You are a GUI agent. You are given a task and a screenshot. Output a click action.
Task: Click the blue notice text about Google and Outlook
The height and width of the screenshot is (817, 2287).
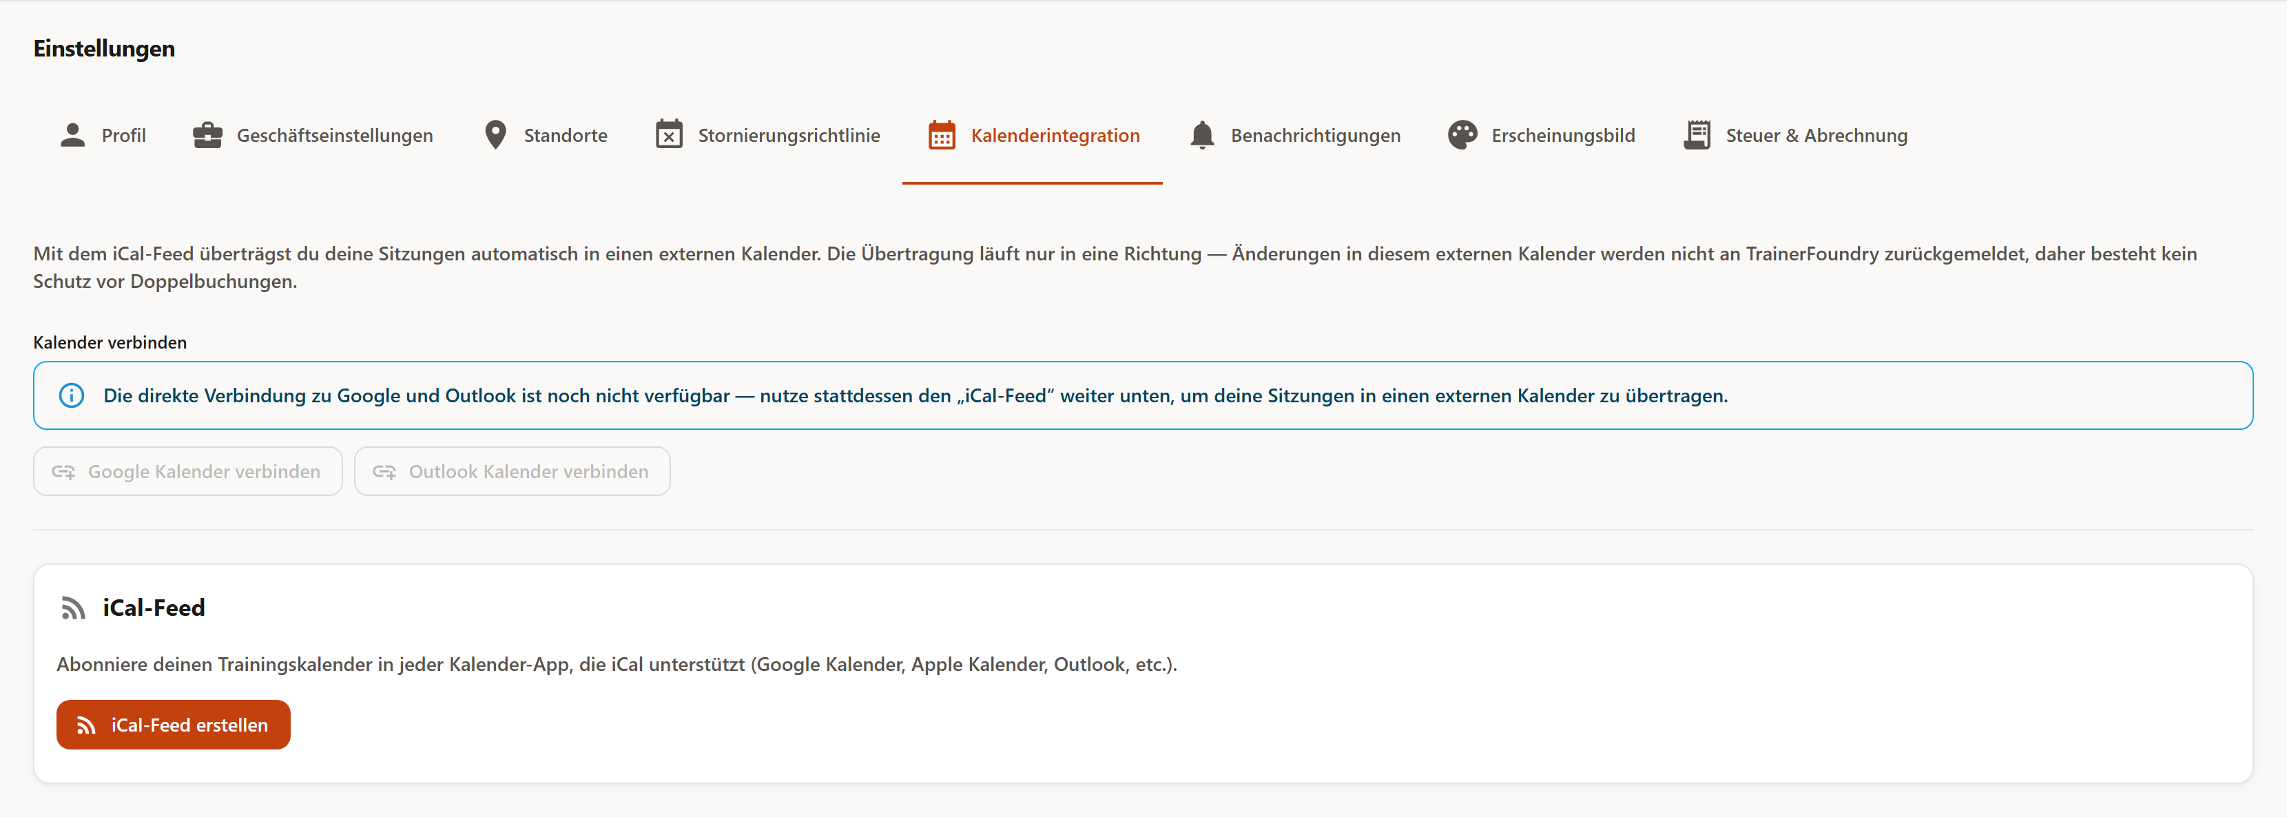tap(915, 396)
